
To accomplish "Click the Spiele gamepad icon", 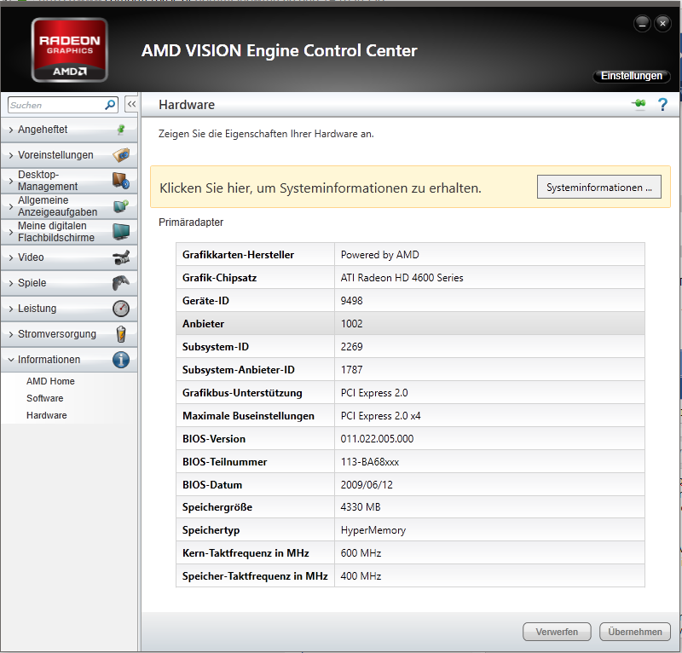I will coord(121,283).
